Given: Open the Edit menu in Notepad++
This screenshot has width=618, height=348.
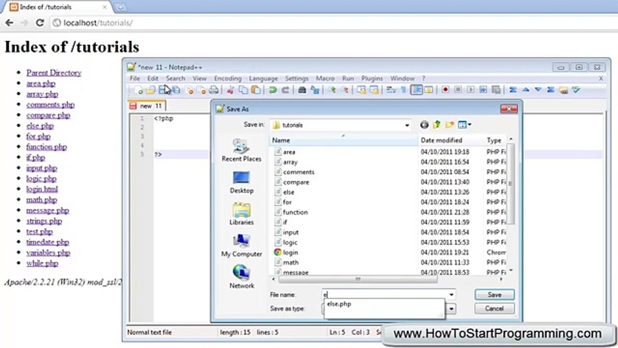Looking at the screenshot, I should [153, 78].
